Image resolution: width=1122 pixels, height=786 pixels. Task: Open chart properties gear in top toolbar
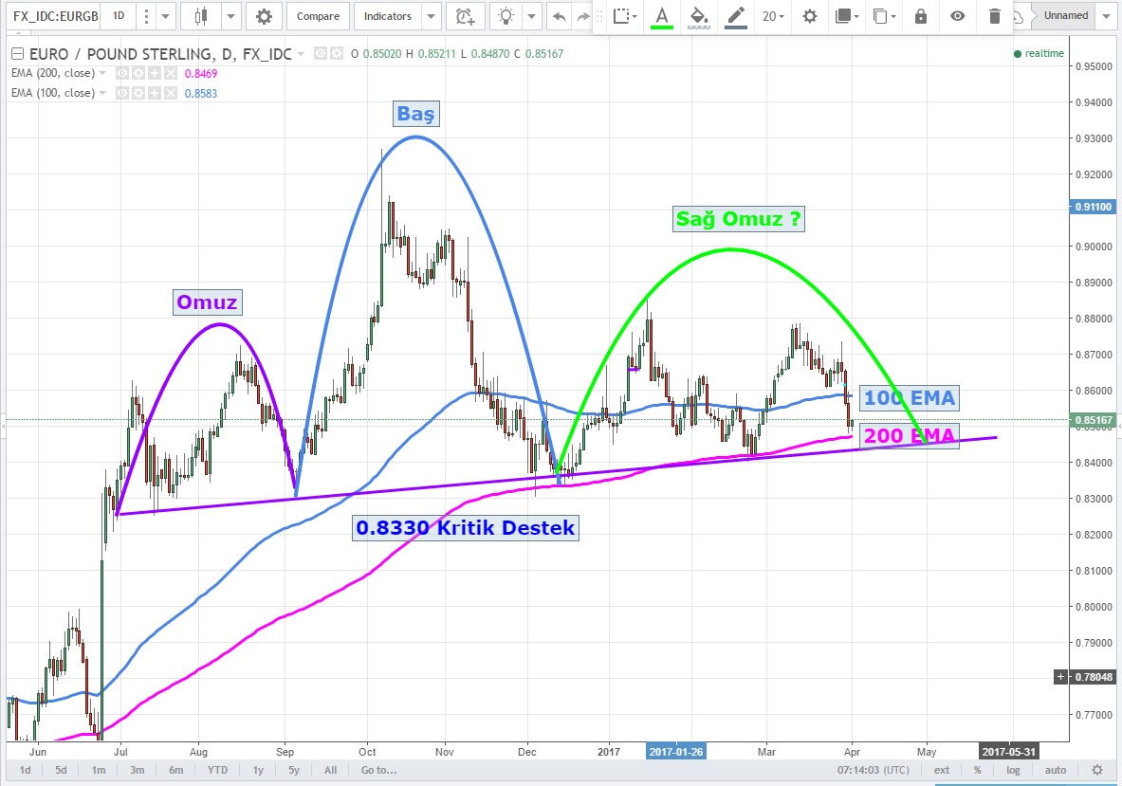pyautogui.click(x=264, y=16)
